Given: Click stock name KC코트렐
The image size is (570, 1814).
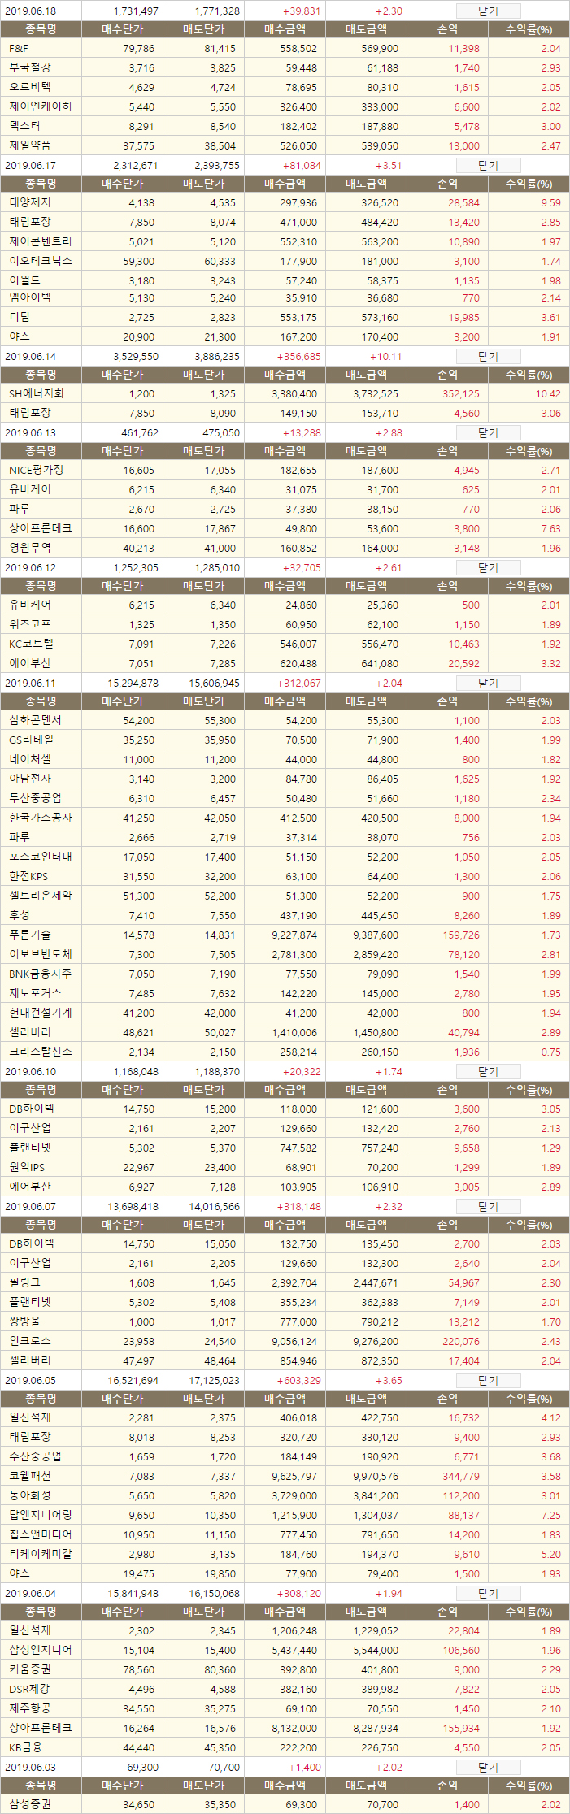Looking at the screenshot, I should coord(31,644).
